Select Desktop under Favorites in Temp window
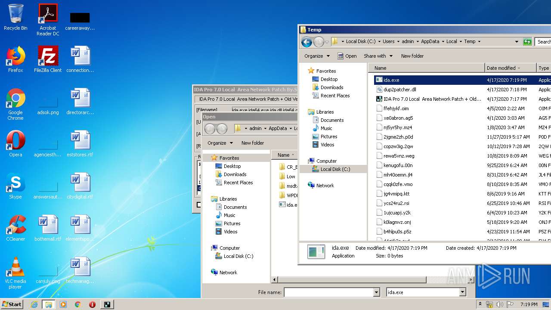The width and height of the screenshot is (551, 310). (329, 79)
